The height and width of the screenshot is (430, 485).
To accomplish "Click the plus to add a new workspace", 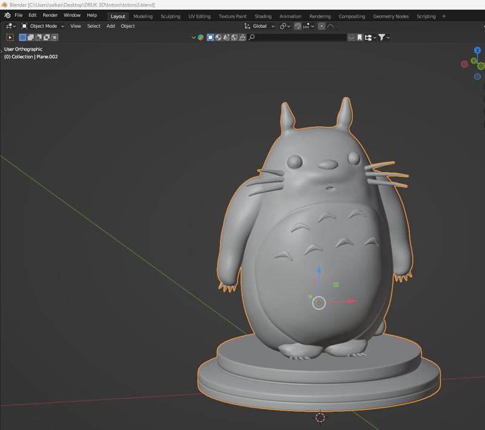I will [x=444, y=16].
